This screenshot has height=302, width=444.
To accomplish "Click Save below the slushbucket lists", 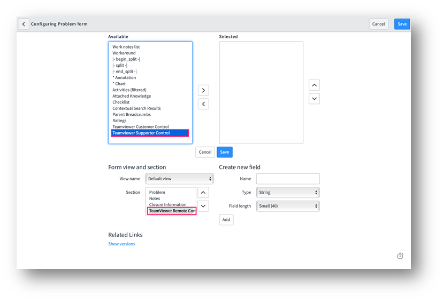I will pos(225,152).
